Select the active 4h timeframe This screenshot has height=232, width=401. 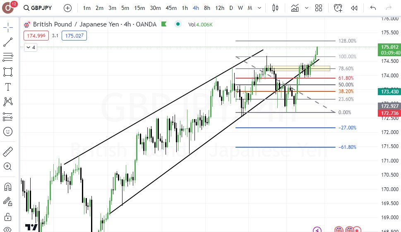click(196, 8)
